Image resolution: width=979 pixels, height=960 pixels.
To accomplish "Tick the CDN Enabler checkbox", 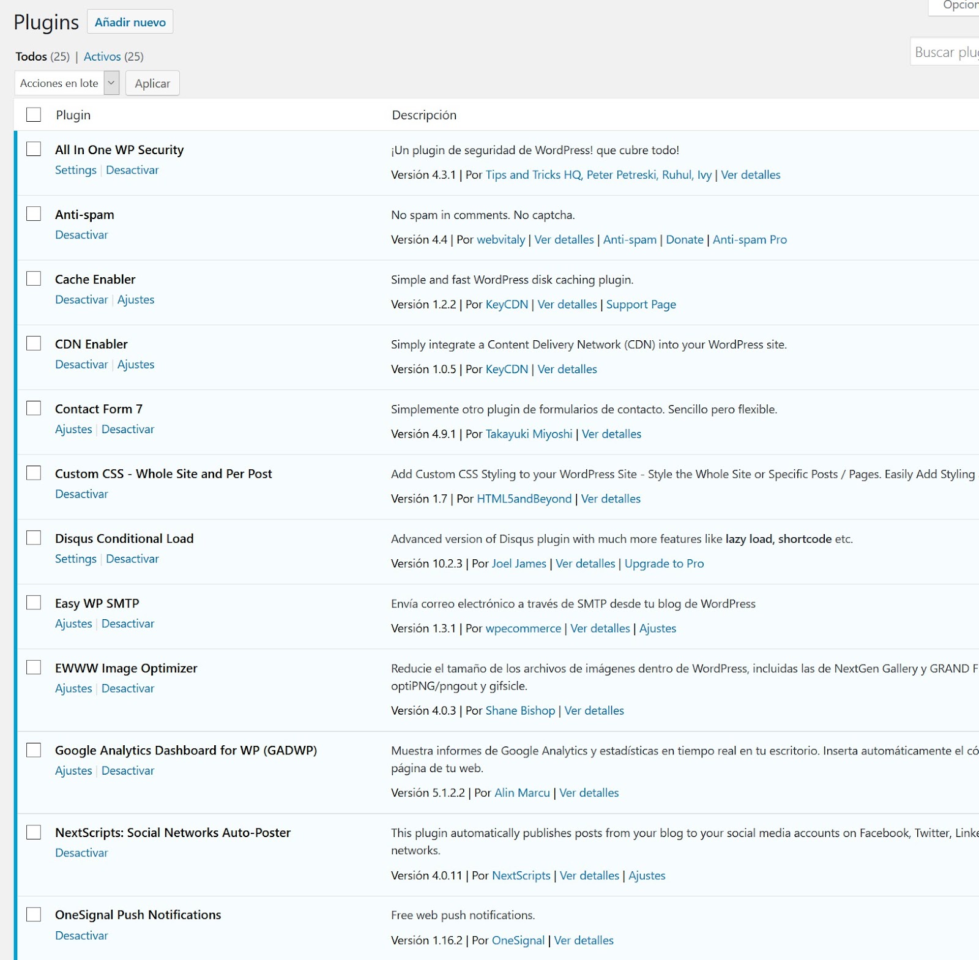I will [34, 343].
